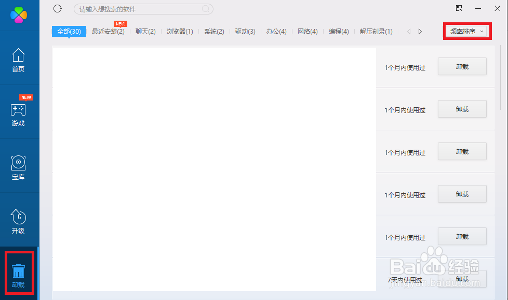The height and width of the screenshot is (300, 508).
Task: Click the right arrow to reveal more tabs
Action: (x=420, y=31)
